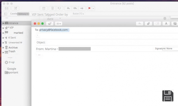Click the circular clear icon in the message list header

[x=165, y=18]
